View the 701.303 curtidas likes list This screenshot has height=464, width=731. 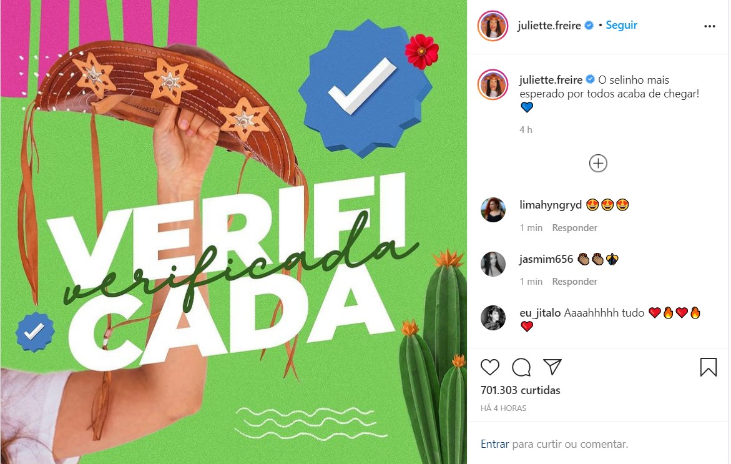(520, 390)
